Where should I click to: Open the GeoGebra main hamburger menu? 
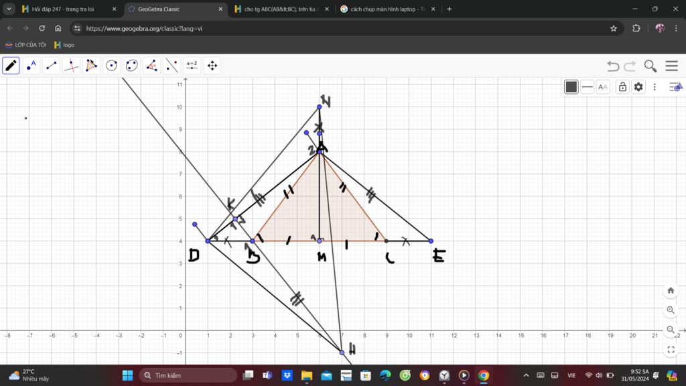671,66
